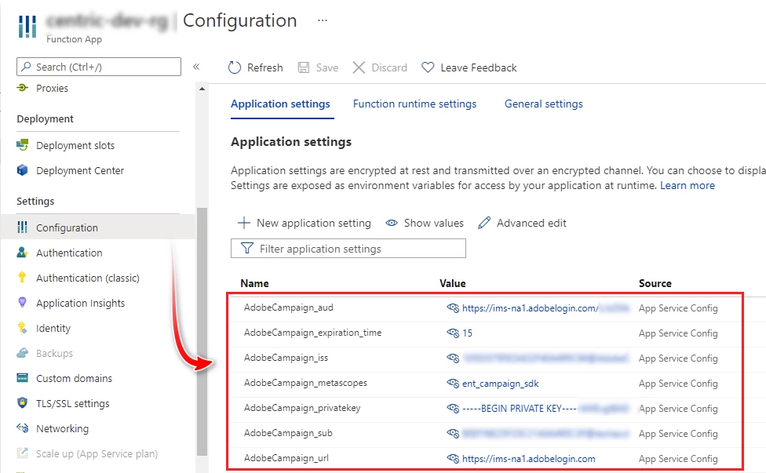The image size is (766, 473).
Task: Open Deployment slots
Action: pyautogui.click(x=65, y=145)
